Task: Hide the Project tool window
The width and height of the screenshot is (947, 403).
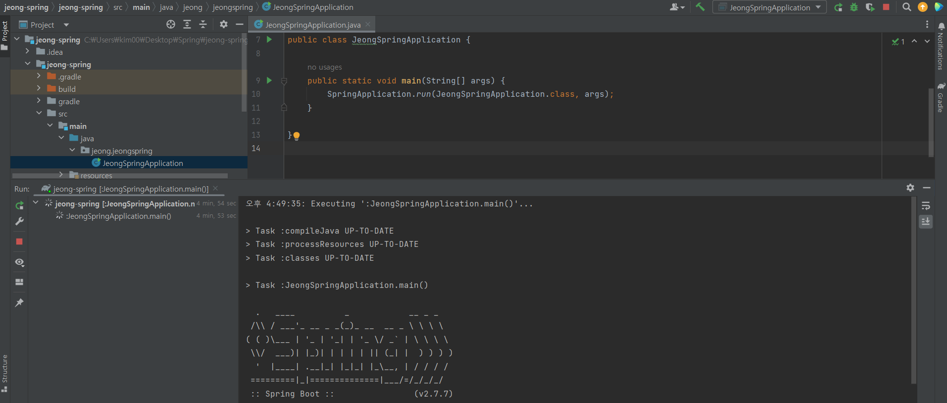Action: [240, 24]
